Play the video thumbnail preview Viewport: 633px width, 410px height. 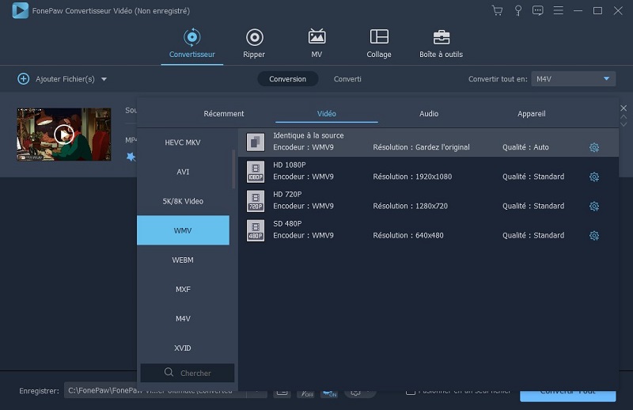click(64, 134)
